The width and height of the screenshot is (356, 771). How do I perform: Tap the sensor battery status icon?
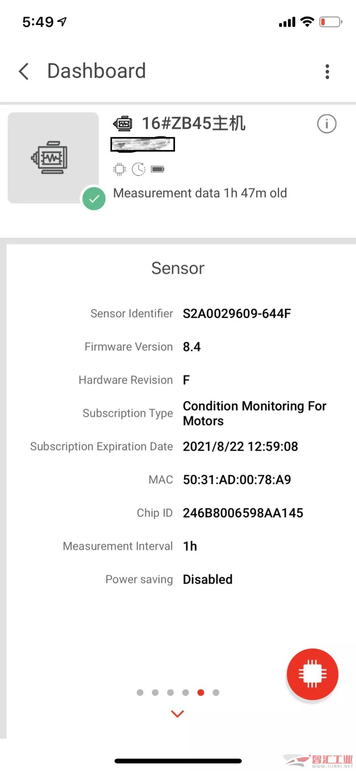tap(158, 169)
